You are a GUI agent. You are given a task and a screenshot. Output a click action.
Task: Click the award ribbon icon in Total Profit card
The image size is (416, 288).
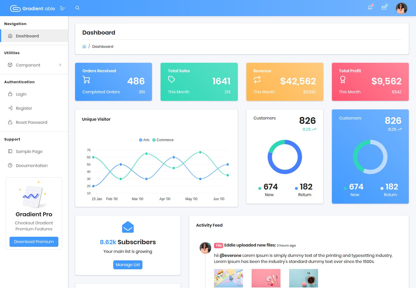[343, 79]
